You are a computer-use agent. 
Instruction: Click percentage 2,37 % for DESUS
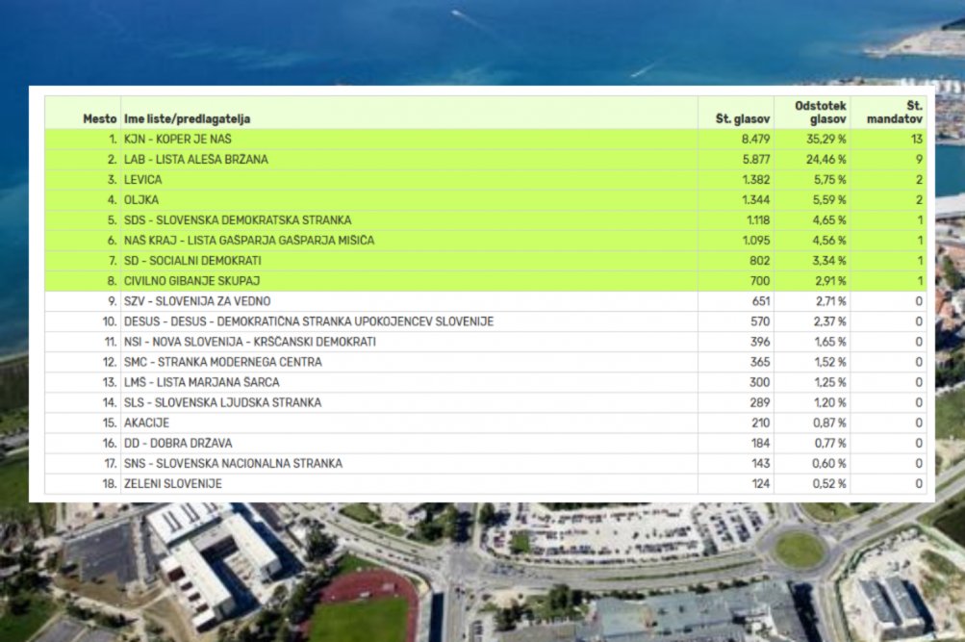click(x=829, y=321)
